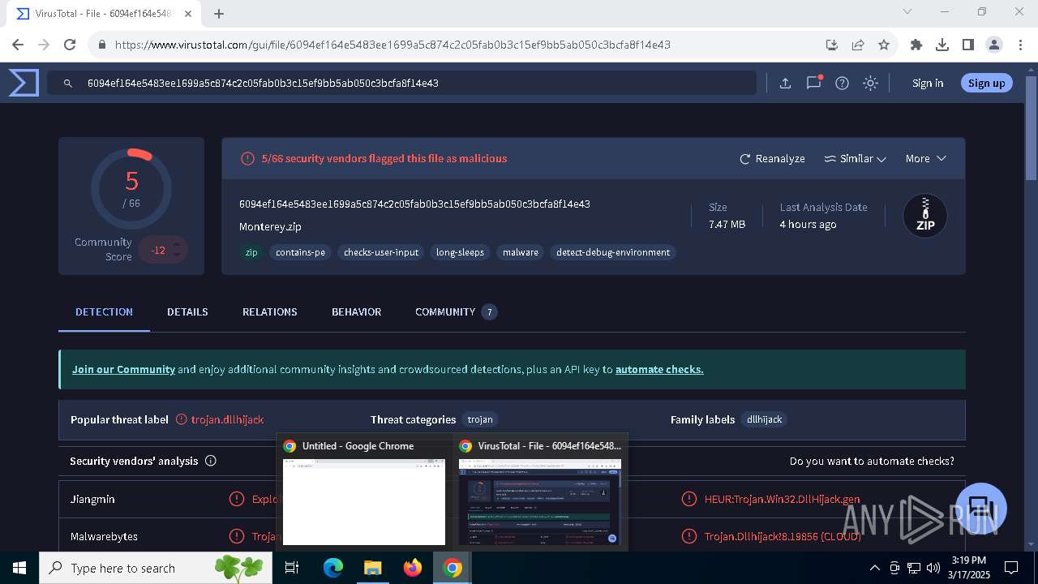Toggle the light/dark theme icon
Screen dimensions: 1038x584
[870, 83]
